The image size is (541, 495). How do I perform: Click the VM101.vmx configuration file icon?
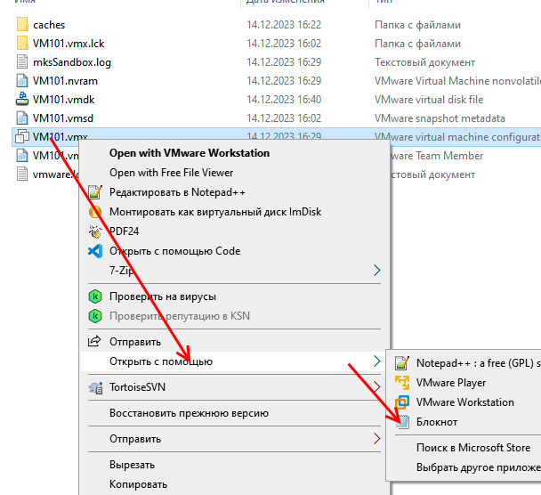(22, 137)
